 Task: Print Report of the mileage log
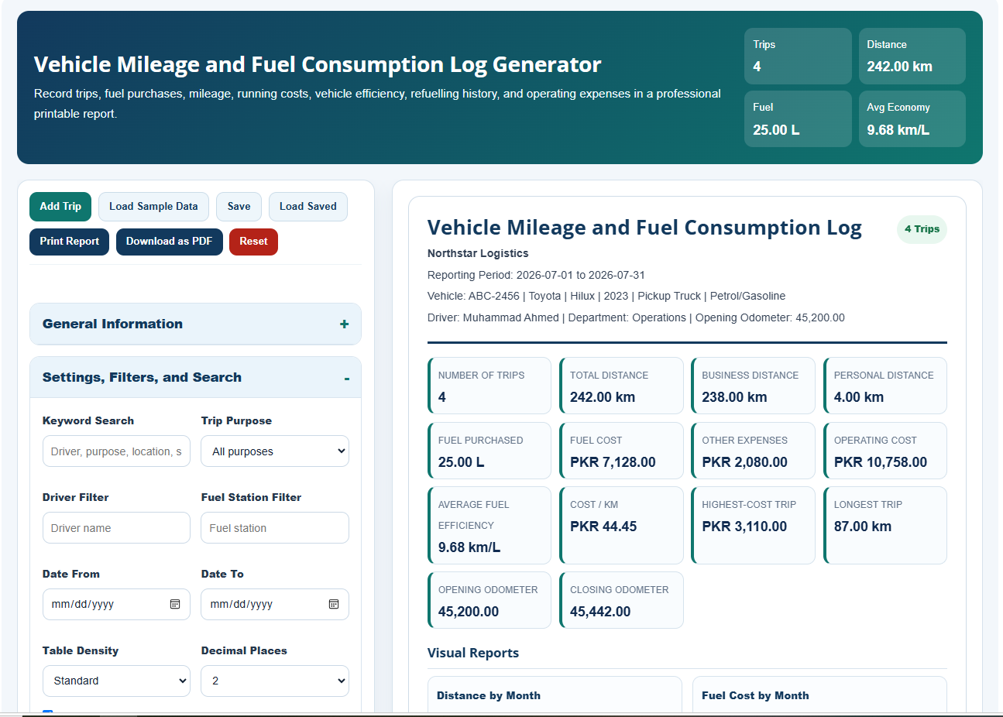[x=69, y=242]
